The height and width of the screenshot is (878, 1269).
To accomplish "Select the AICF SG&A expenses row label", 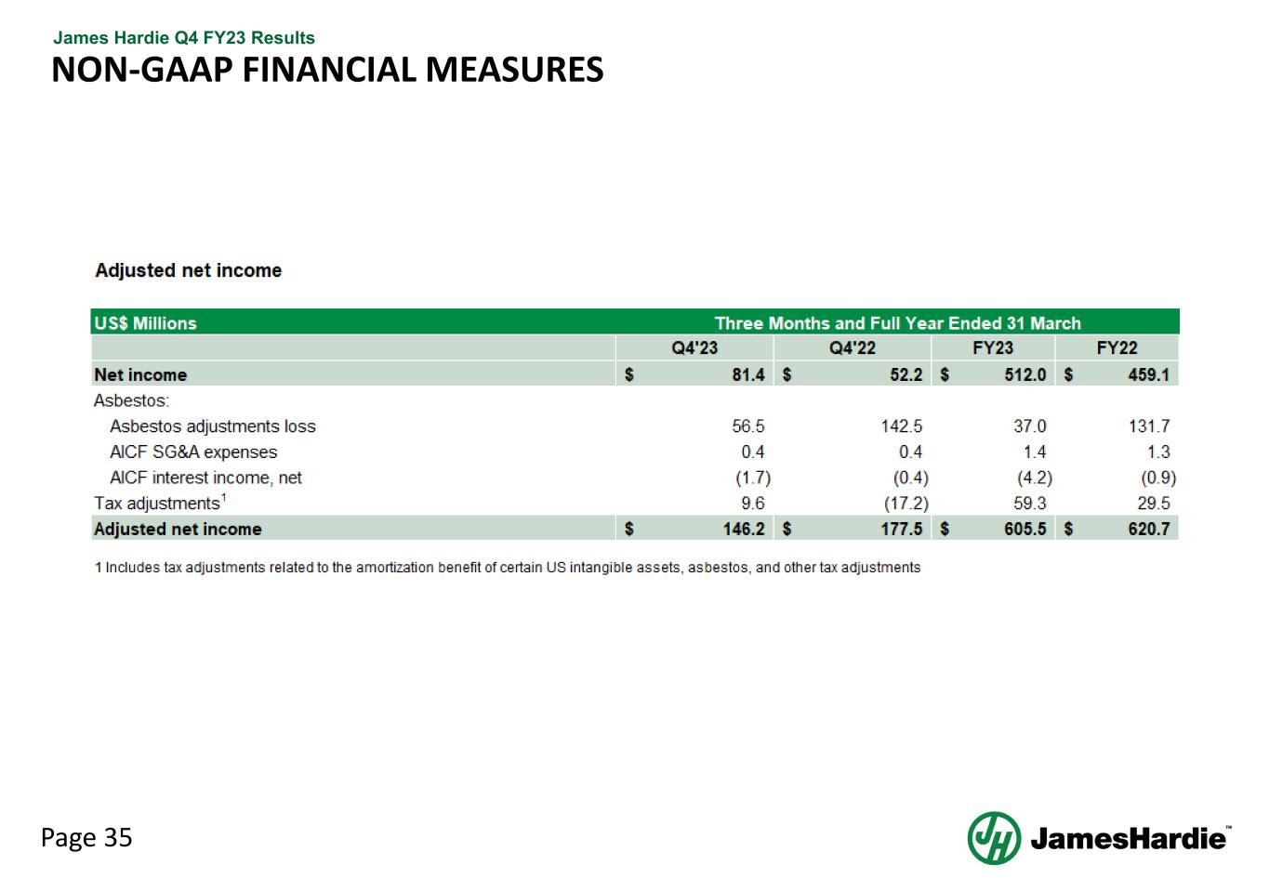I will [x=193, y=452].
